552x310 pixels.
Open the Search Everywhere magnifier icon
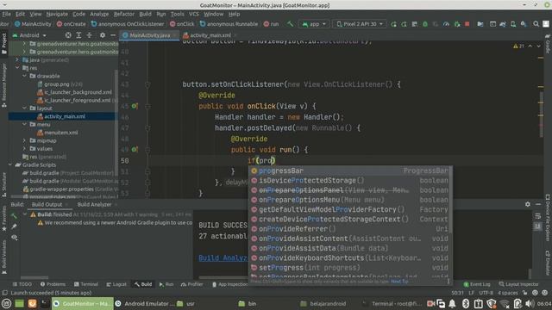click(536, 24)
